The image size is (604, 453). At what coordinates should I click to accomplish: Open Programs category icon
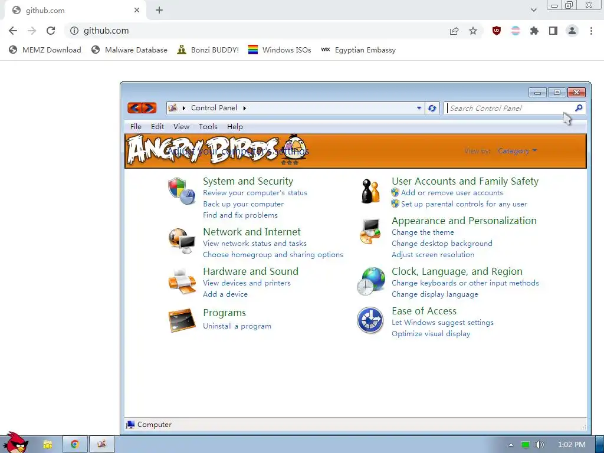click(182, 320)
